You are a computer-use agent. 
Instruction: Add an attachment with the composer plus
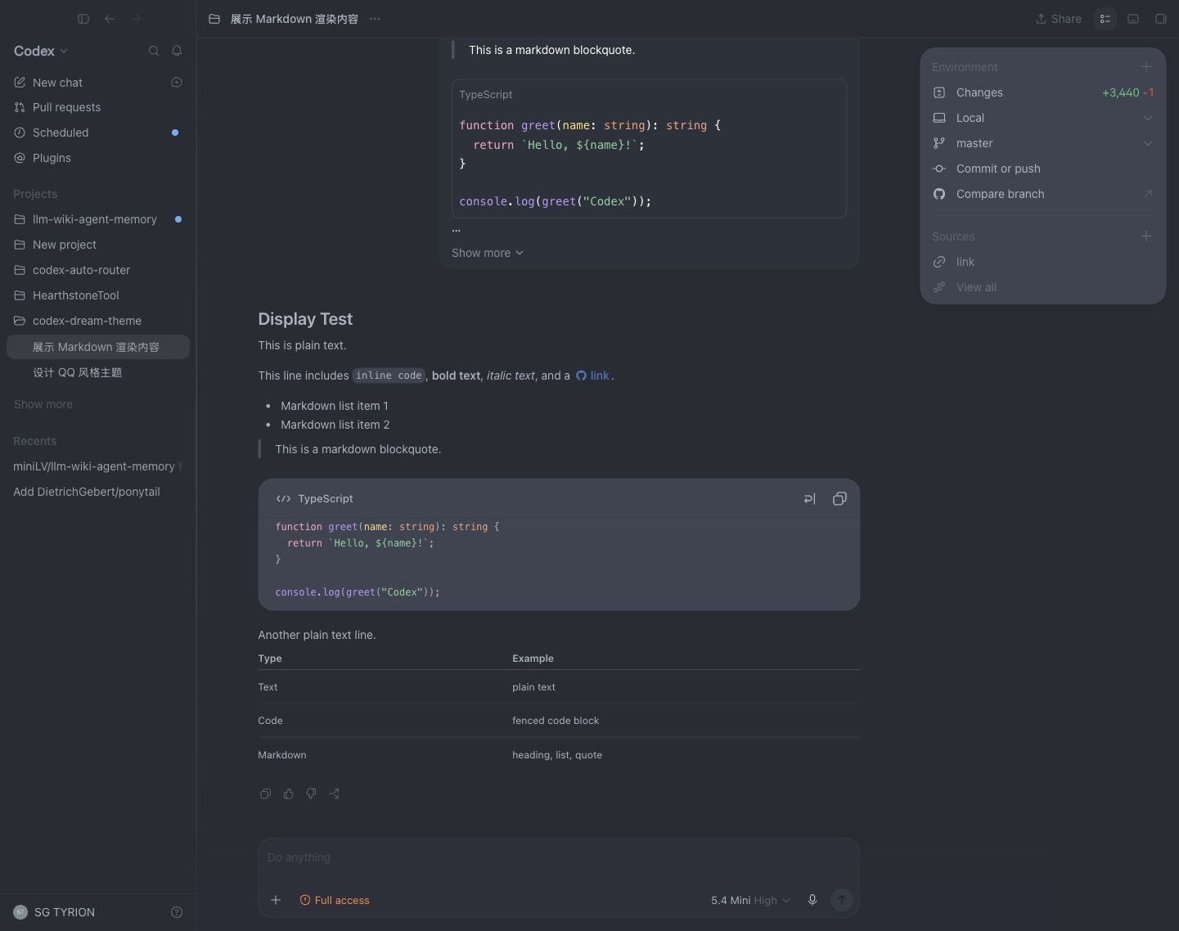[276, 900]
